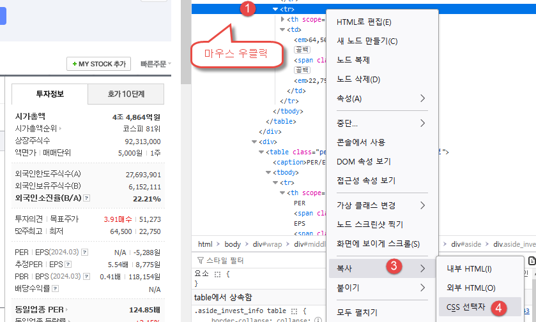536x322 pixels.
Task: Collapse the tbody node under caption PER/E
Action: [268, 172]
